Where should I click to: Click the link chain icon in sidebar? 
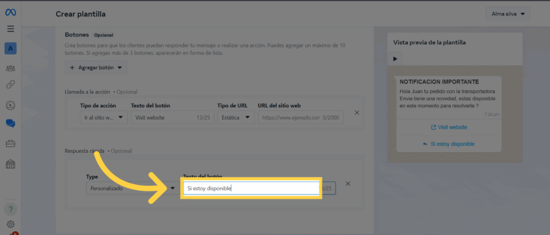tap(11, 84)
